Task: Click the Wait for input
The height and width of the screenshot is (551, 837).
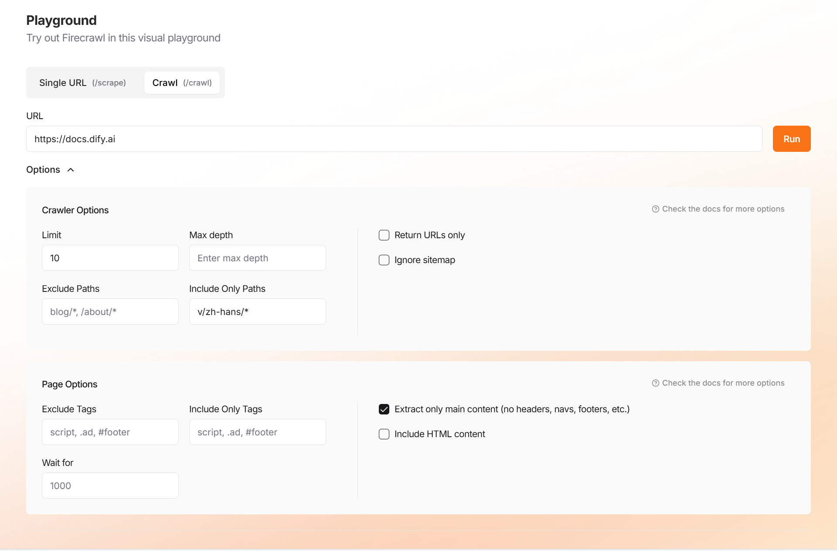Action: point(110,486)
